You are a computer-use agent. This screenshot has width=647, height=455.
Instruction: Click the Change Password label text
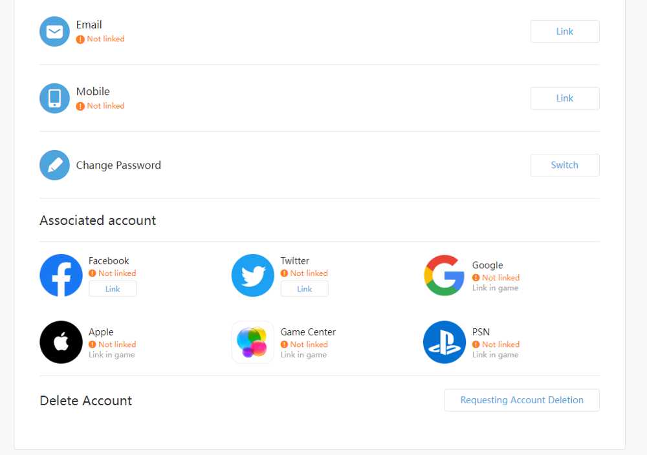118,165
